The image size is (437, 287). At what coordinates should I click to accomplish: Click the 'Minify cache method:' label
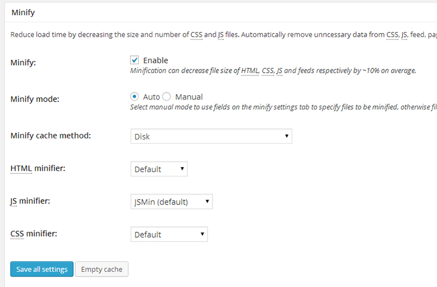50,136
